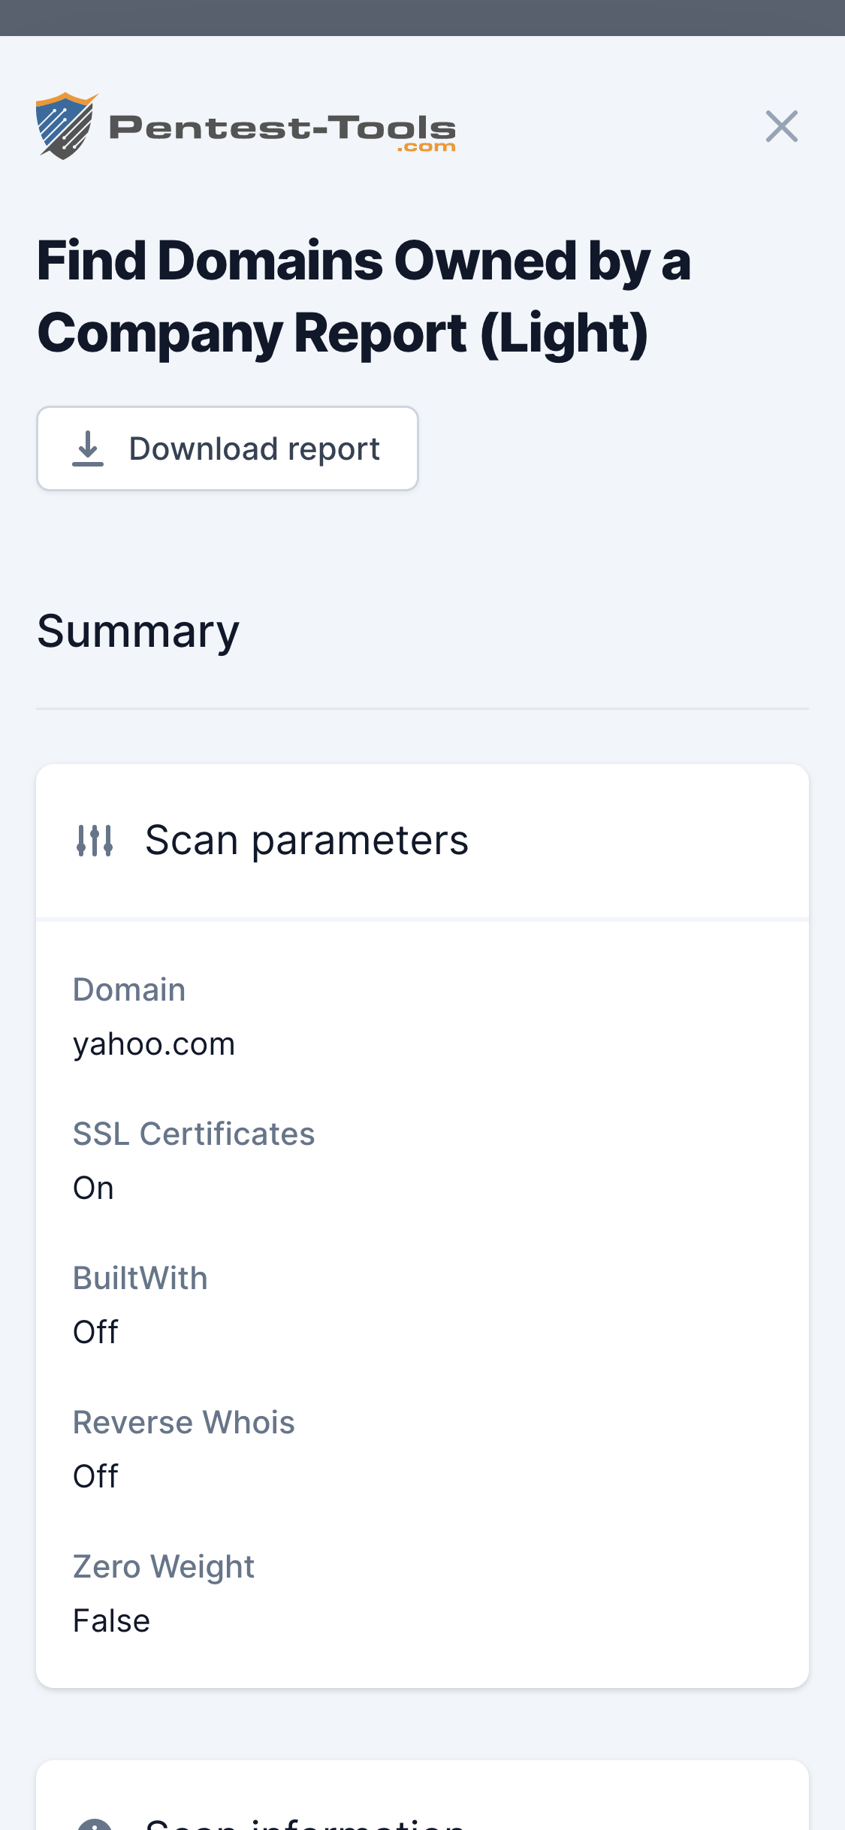The height and width of the screenshot is (1830, 845).
Task: Select the yahoo.com domain value
Action: click(154, 1043)
